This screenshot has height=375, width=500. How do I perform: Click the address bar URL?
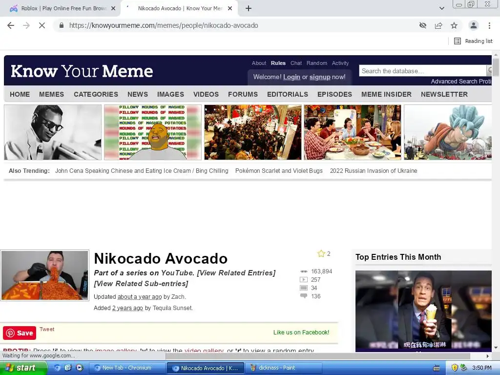click(164, 25)
